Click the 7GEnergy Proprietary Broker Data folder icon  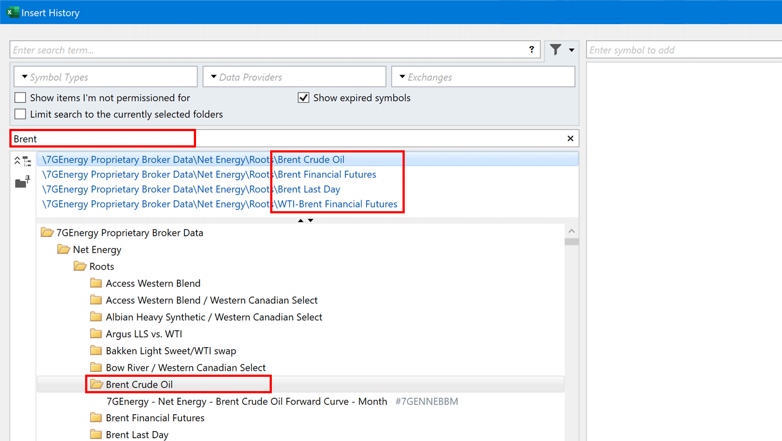tap(47, 233)
